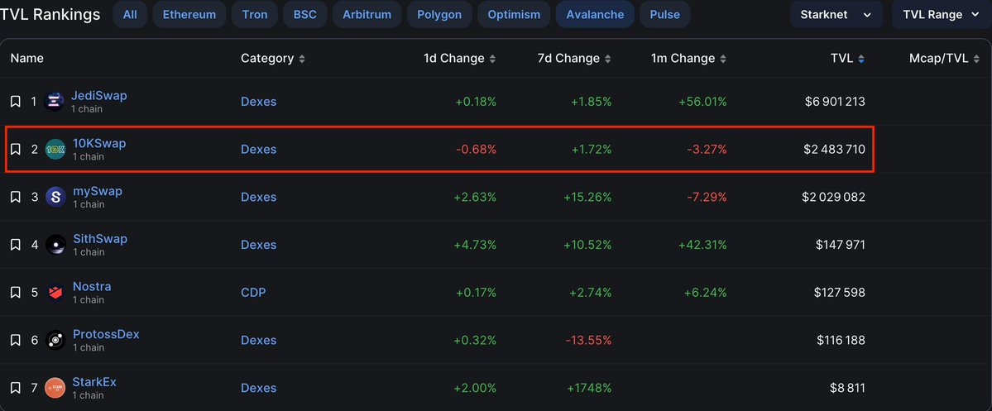Bookmark the JediSwap protocol
The image size is (992, 411).
click(x=15, y=102)
